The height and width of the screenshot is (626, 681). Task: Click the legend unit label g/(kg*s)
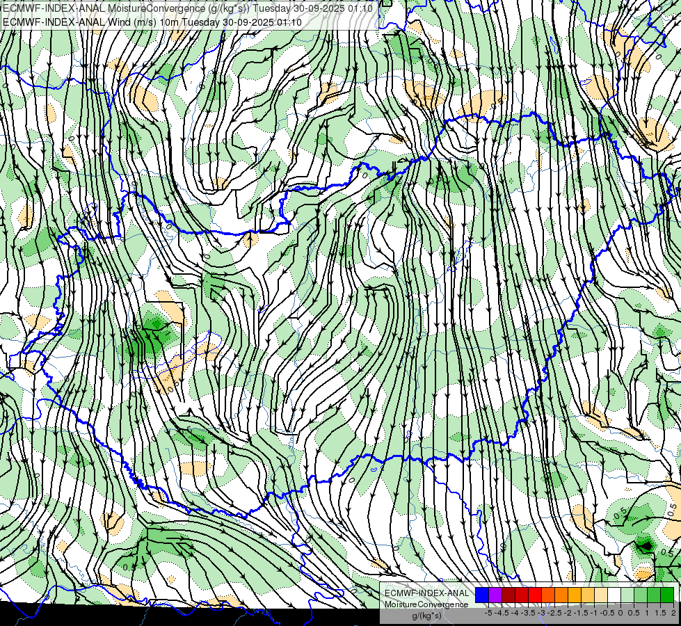coord(426,616)
